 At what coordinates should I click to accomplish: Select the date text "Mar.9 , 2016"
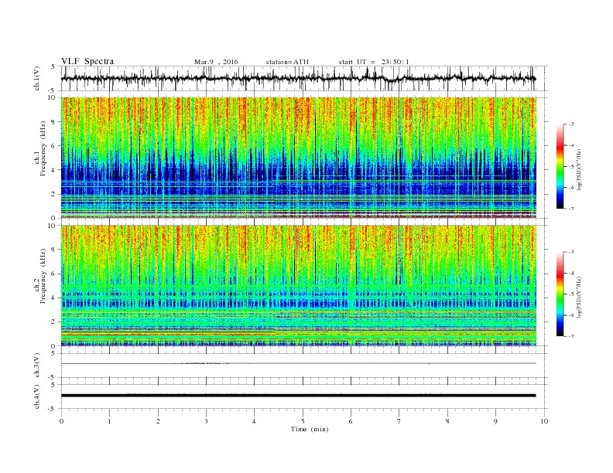coord(216,62)
